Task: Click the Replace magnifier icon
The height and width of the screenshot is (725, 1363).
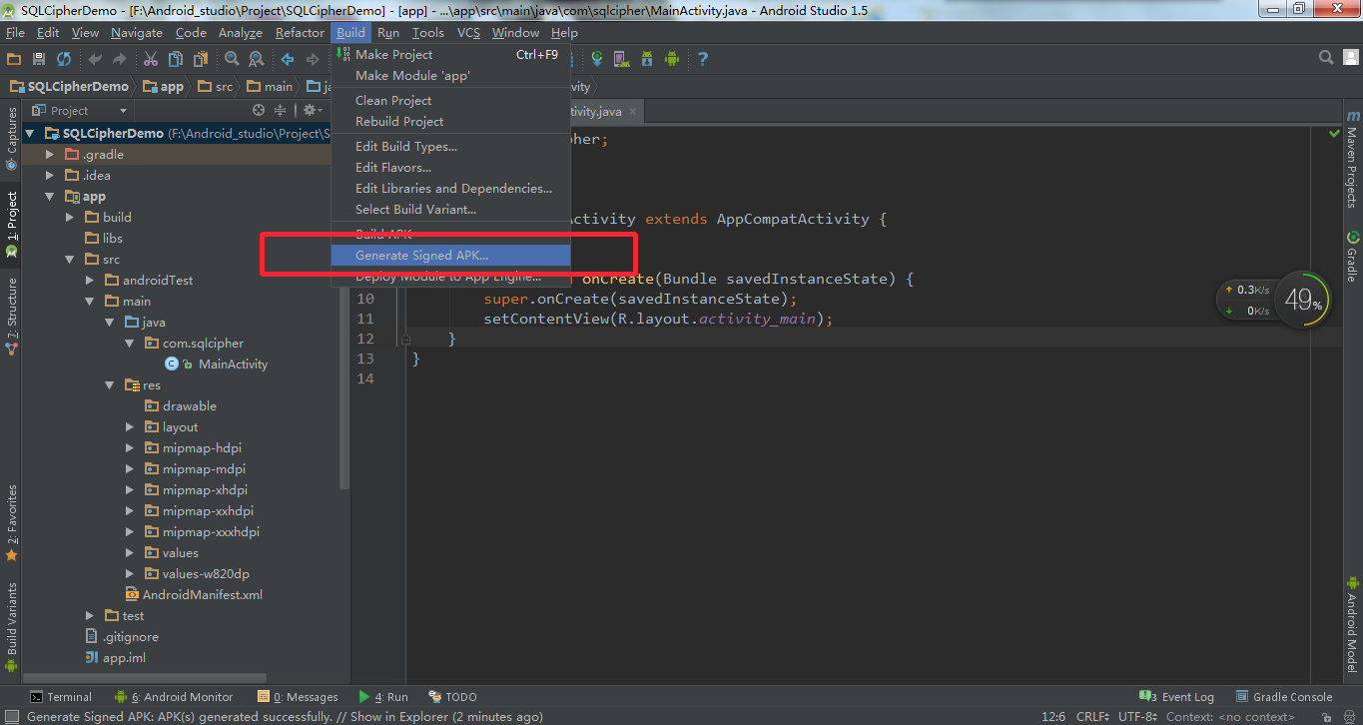Action: 257,59
